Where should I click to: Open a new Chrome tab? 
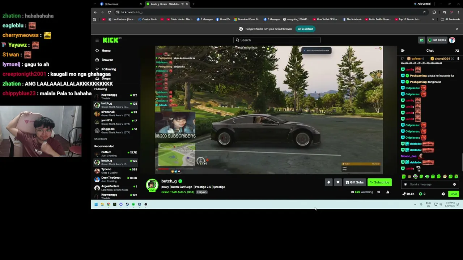[x=194, y=4]
